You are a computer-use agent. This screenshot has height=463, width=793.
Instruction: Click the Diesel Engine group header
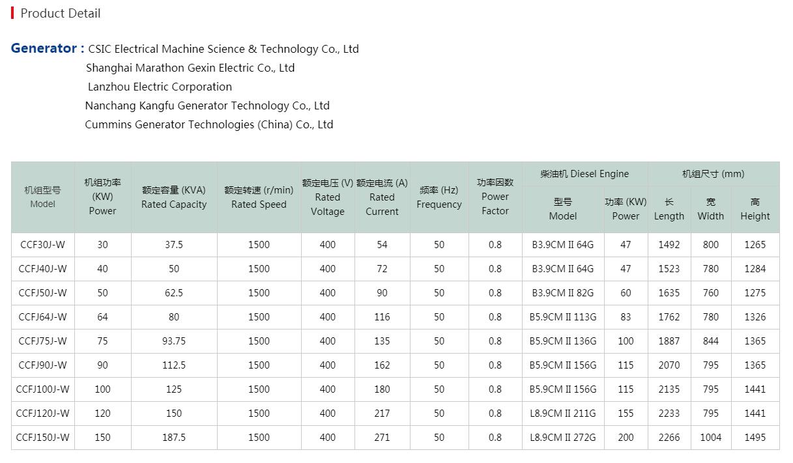coord(584,174)
